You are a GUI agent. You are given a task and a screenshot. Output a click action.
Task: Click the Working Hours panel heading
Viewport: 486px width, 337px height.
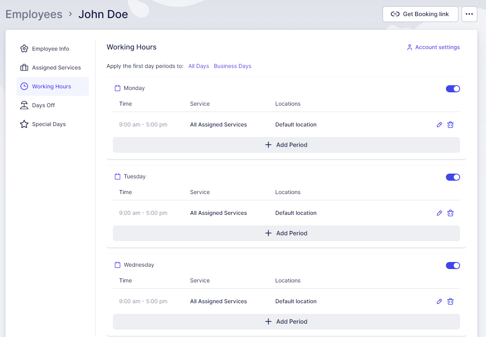click(x=131, y=47)
